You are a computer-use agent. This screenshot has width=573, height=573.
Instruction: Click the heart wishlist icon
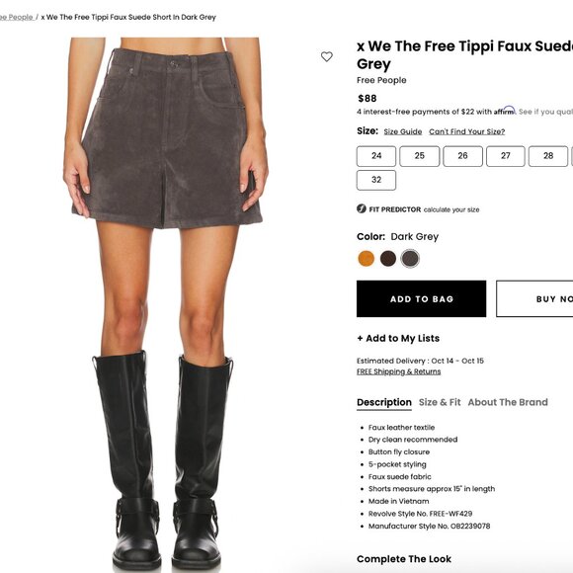(x=327, y=56)
